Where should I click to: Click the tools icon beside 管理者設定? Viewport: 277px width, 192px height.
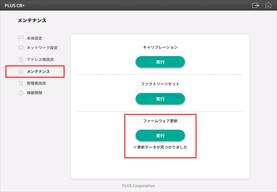pyautogui.click(x=21, y=84)
